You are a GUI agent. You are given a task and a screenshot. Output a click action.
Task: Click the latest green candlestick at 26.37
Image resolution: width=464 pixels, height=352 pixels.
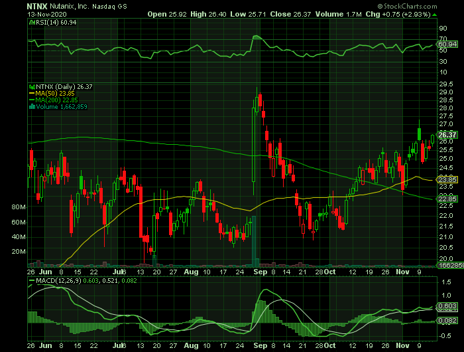tap(433, 139)
